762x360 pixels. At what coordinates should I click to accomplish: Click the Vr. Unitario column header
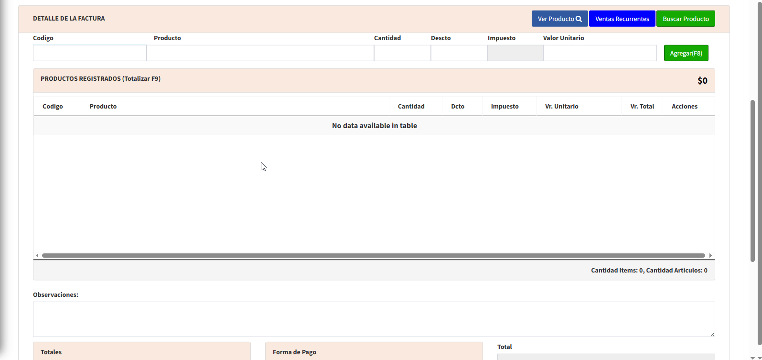(561, 107)
